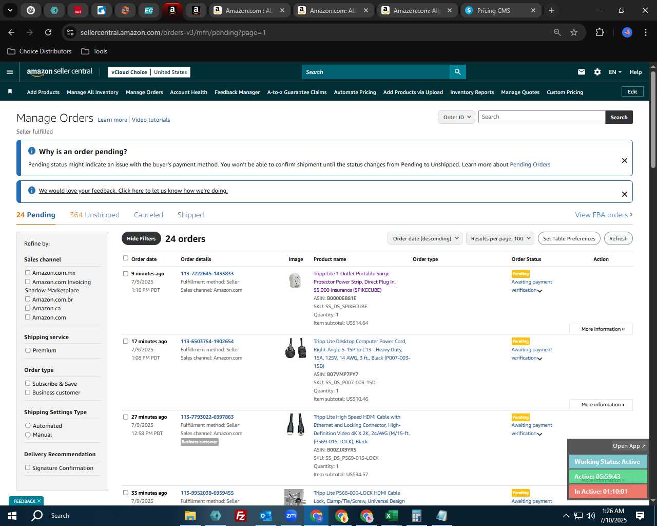Click Set Table Preferences button
657x526 pixels.
click(x=569, y=238)
